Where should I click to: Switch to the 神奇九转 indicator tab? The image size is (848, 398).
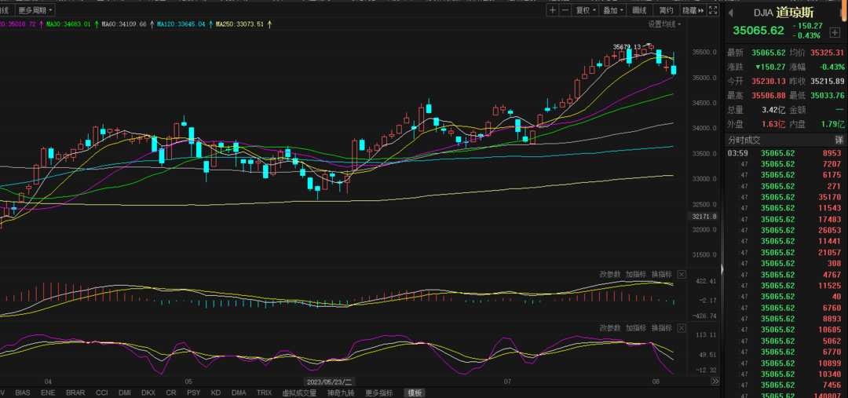(341, 393)
